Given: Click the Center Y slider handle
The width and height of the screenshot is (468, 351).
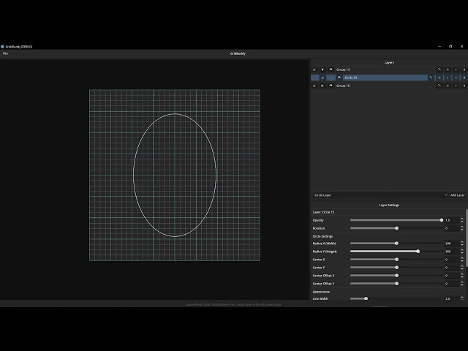Looking at the screenshot, I should [x=396, y=268].
